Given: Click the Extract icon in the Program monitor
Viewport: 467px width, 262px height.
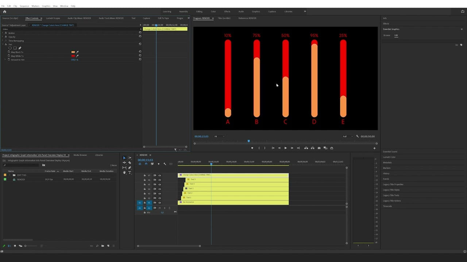Looking at the screenshot, I should 312,148.
